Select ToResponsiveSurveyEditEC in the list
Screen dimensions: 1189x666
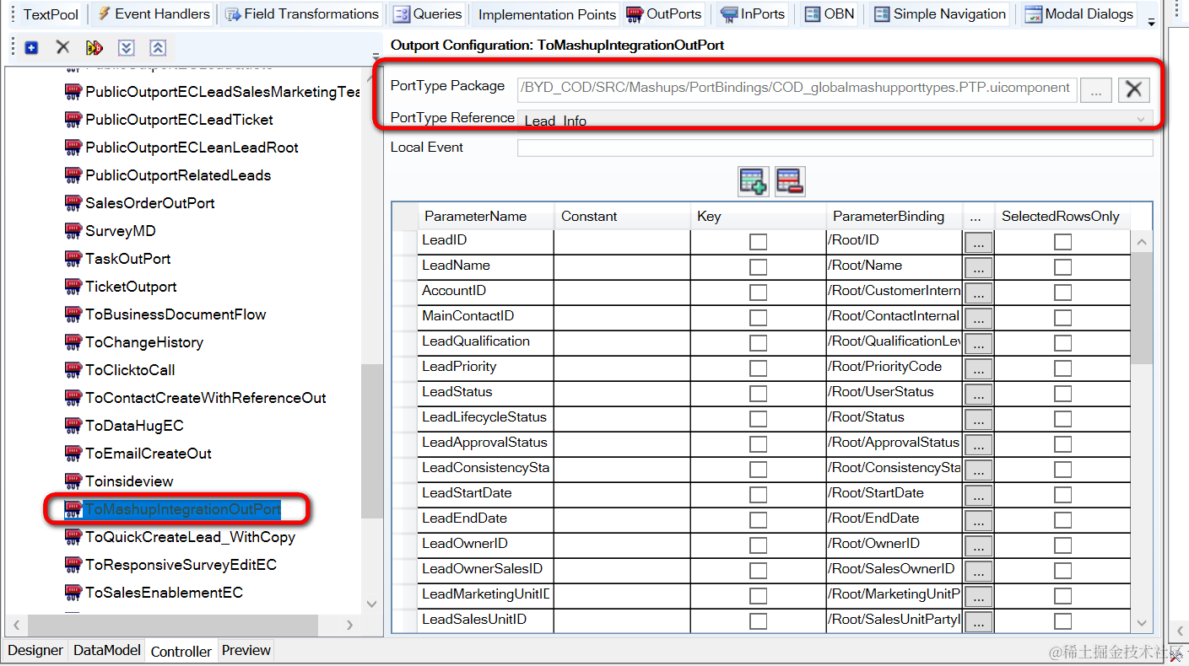(x=181, y=565)
